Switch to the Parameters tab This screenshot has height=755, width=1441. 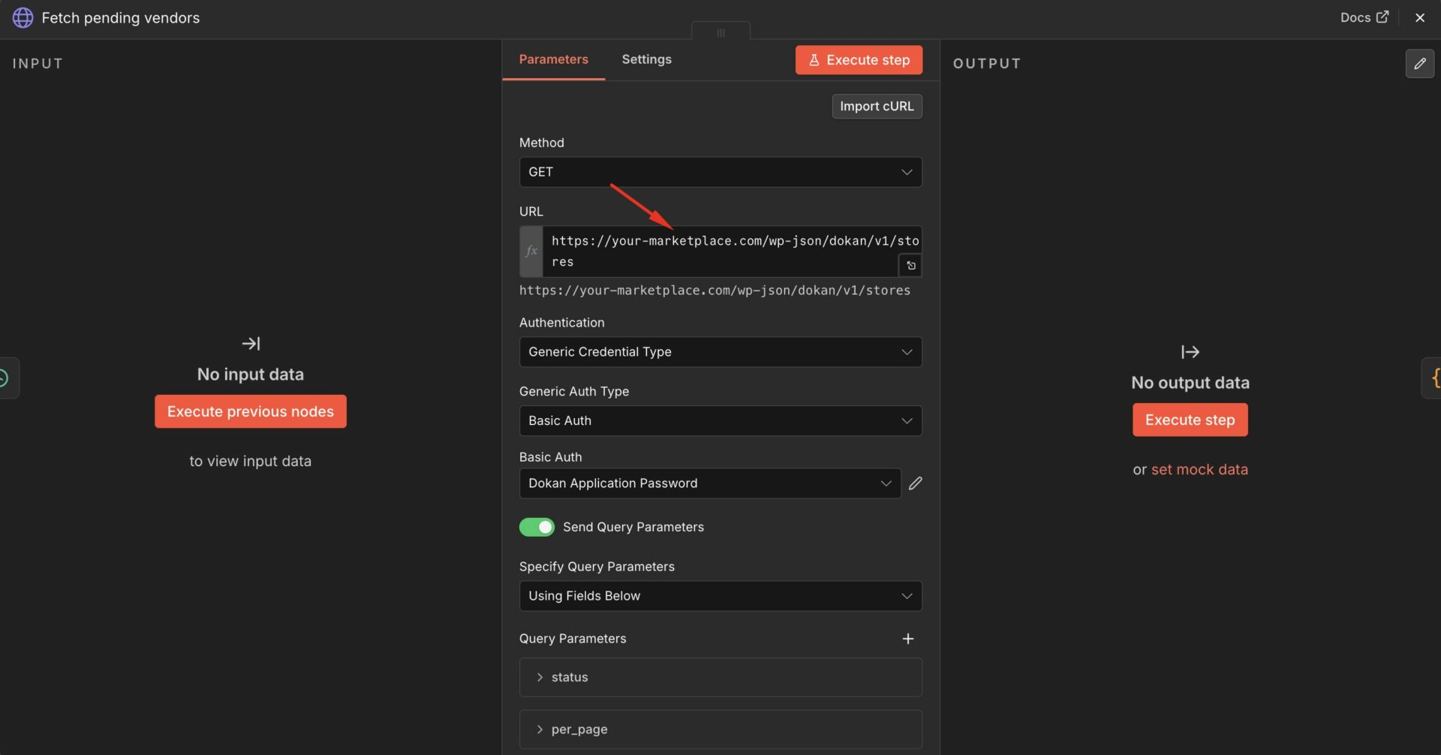(553, 59)
